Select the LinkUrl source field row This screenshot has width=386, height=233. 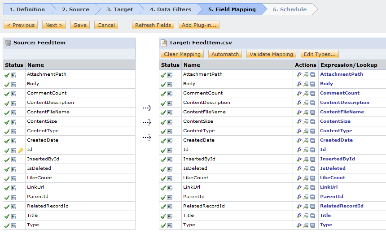pos(69,187)
